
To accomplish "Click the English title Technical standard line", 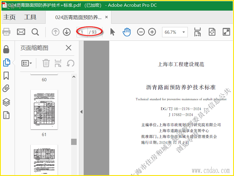I will 181,99.
